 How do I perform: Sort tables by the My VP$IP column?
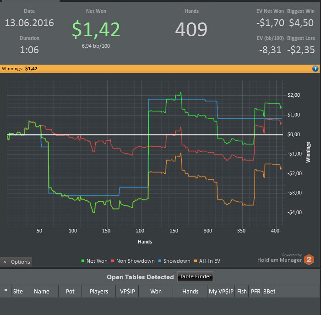click(x=221, y=291)
